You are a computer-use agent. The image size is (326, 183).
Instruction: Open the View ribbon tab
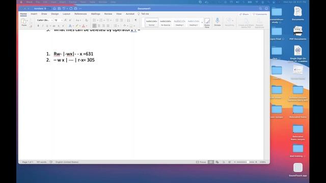(119, 14)
